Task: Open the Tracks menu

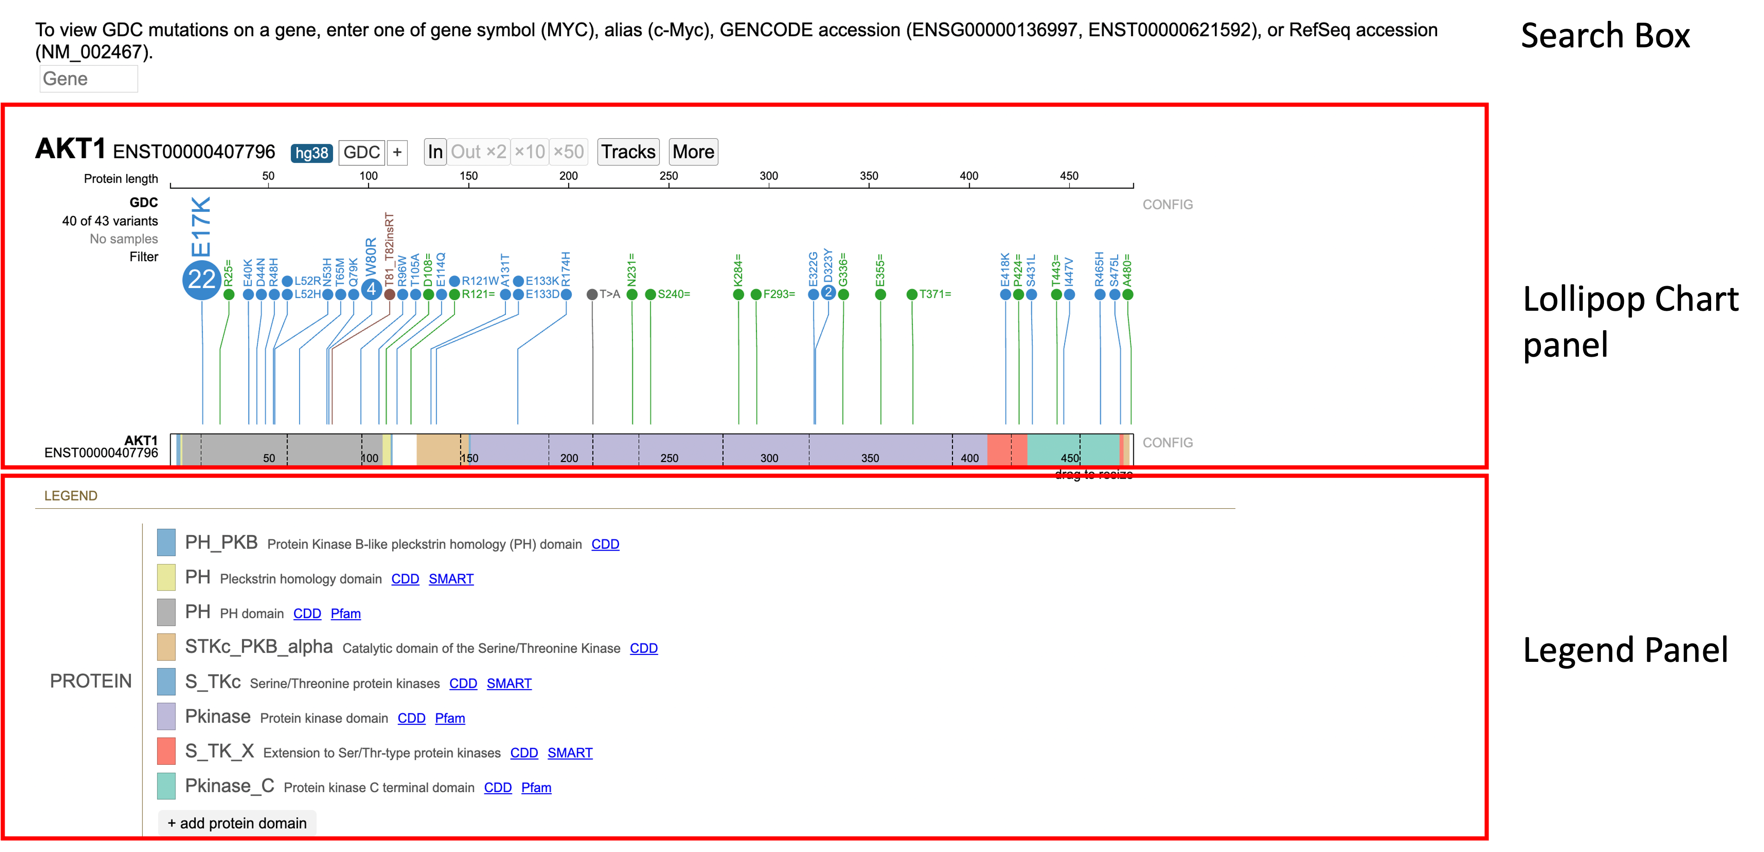Action: pyautogui.click(x=628, y=152)
